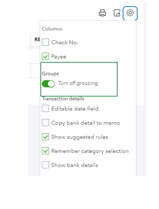Image resolution: width=159 pixels, height=209 pixels.
Task: Click the 'Payee' label text
Action: click(59, 57)
